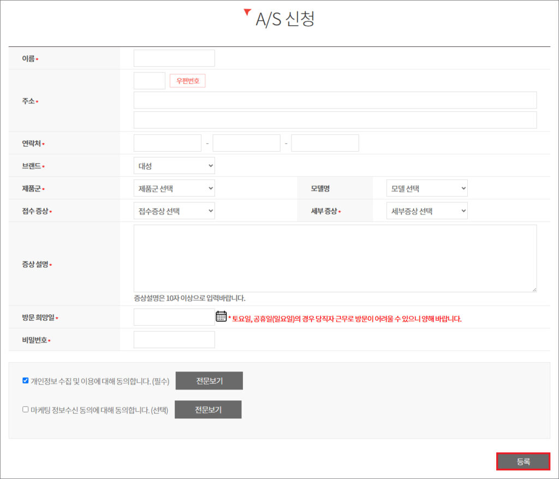The width and height of the screenshot is (559, 479).
Task: Enable the 마케팅 정보수신 동의 checkbox
Action: (25, 409)
